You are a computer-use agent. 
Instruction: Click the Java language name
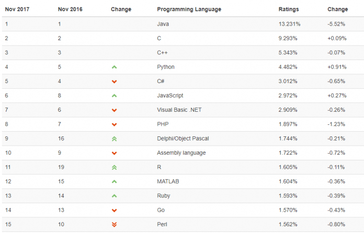[163, 24]
